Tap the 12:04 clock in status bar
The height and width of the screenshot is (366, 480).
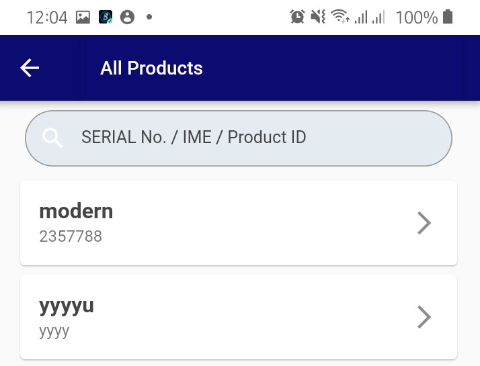coord(47,17)
